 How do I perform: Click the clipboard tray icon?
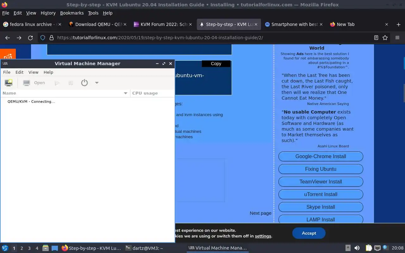tap(369, 248)
